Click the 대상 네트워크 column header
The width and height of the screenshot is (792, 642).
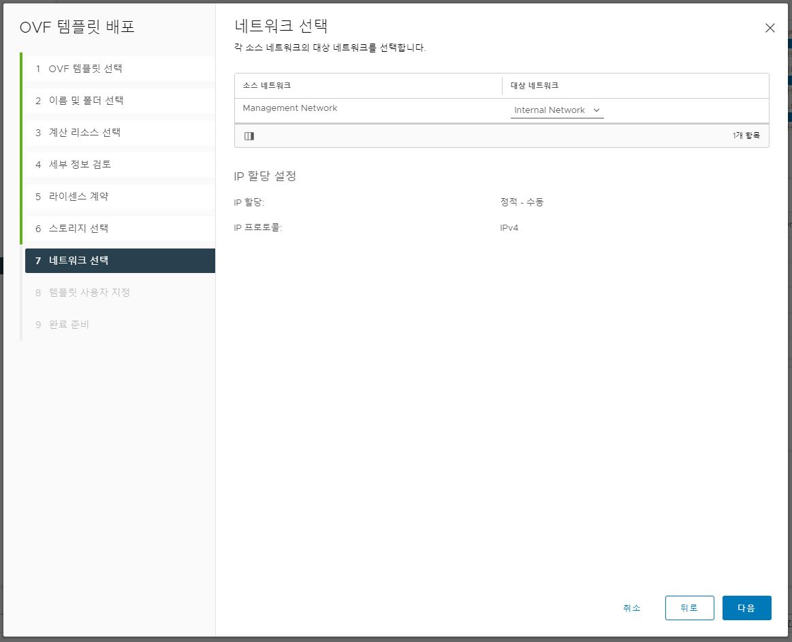(635, 86)
